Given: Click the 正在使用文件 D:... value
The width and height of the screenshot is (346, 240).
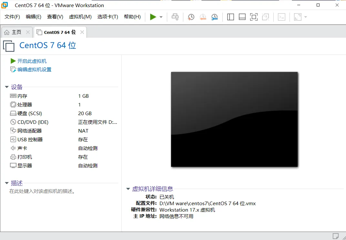Looking at the screenshot, I should (x=97, y=122).
